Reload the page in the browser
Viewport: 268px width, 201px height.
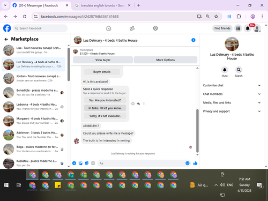[x=25, y=17]
